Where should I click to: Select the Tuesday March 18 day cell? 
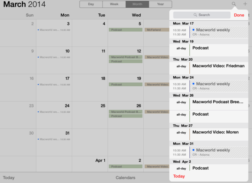90,88
